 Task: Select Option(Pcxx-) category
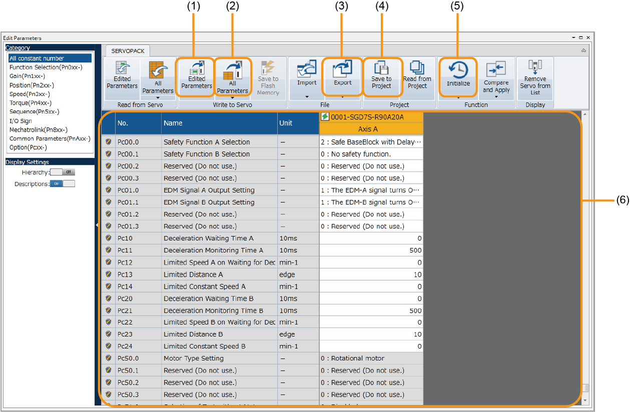(x=28, y=147)
